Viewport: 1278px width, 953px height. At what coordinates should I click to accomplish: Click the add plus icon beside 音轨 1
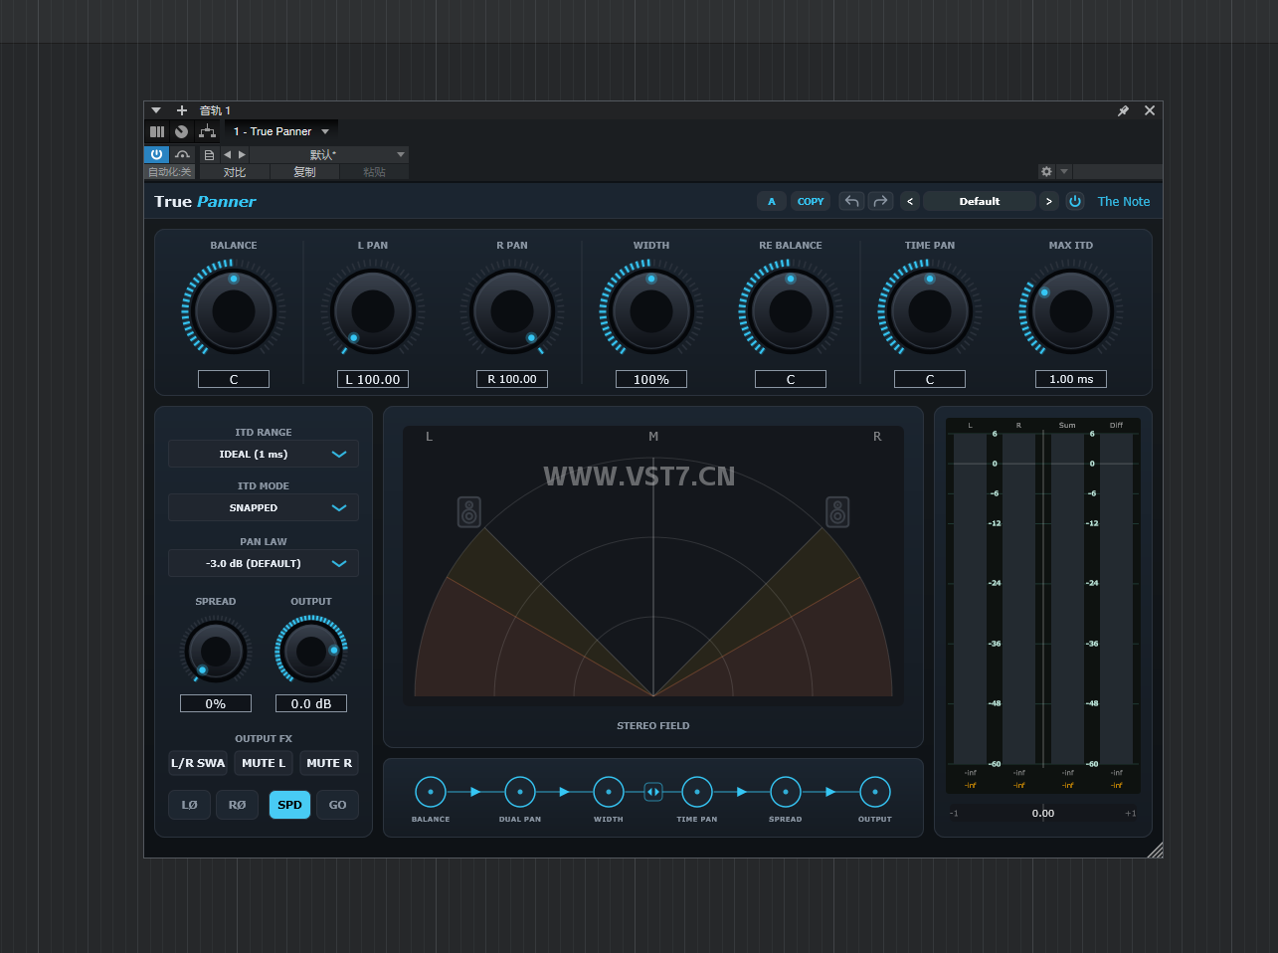tap(182, 110)
